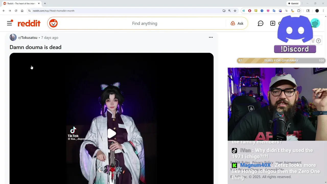This screenshot has height=184, width=327.
Task: Open the yellow screenshot extension icon
Action: point(256,11)
